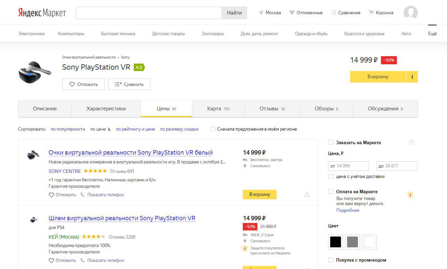Open the Электроника category
The width and height of the screenshot is (447, 269).
31,34
